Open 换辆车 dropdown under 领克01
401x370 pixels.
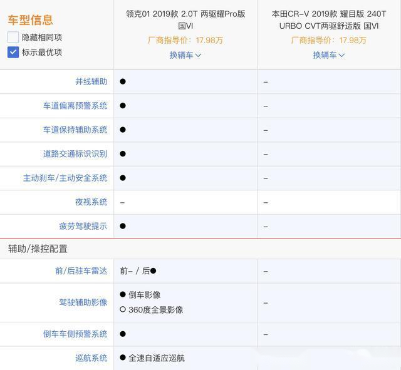[185, 55]
